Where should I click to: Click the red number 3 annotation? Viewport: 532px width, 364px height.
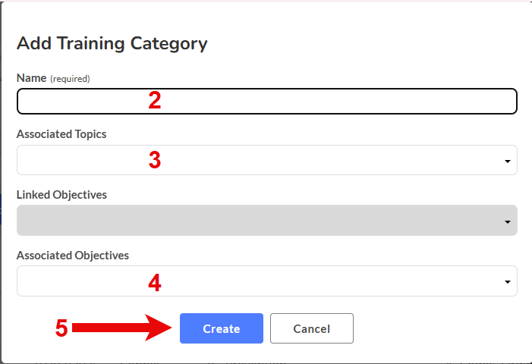point(155,160)
